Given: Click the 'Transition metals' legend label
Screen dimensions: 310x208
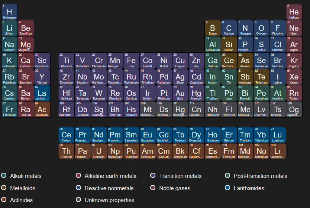Looking at the screenshot, I should point(180,176).
